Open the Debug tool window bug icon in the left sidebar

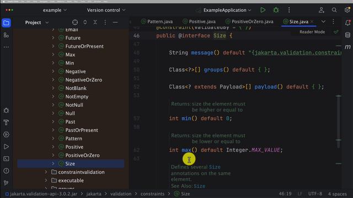(x=6, y=111)
